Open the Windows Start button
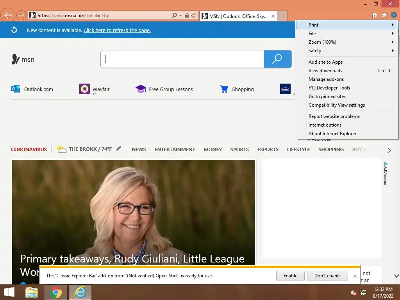 (9, 292)
